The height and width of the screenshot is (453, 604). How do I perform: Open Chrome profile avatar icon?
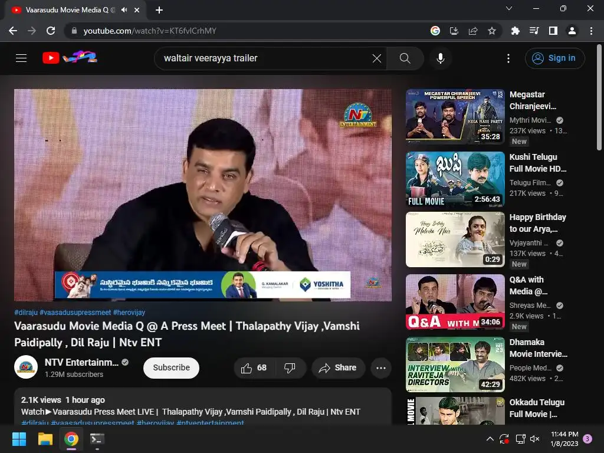(x=572, y=31)
